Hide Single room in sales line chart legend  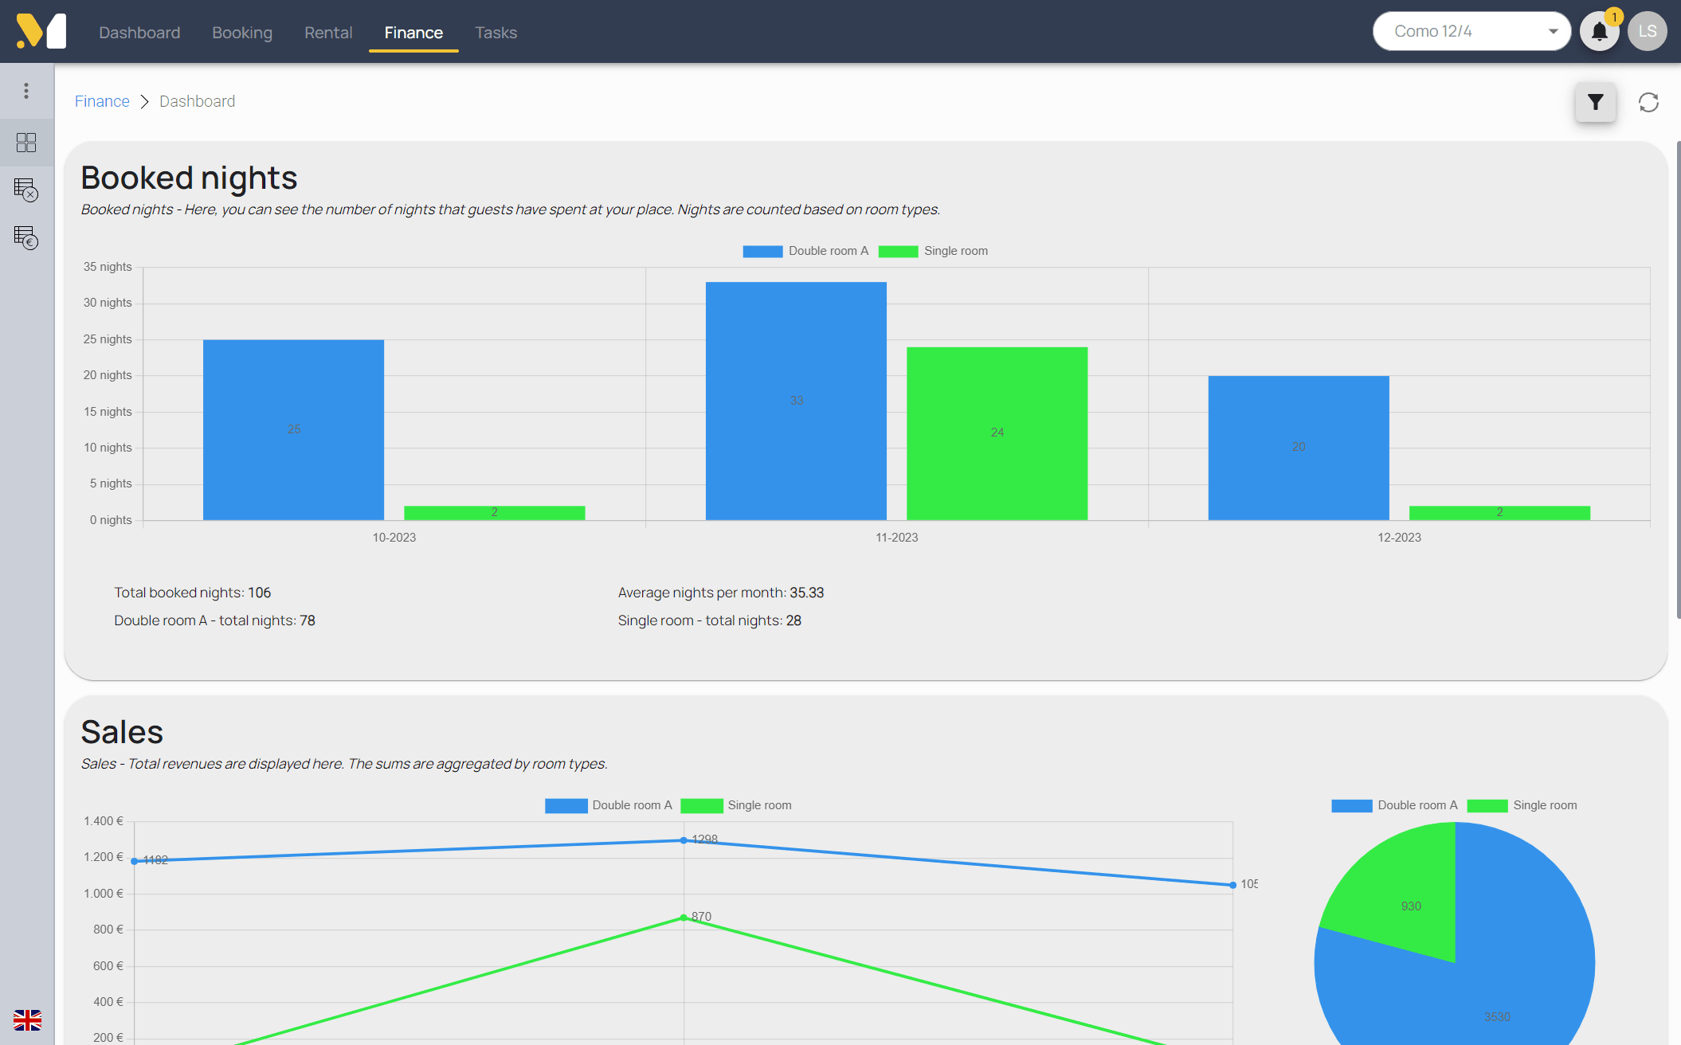pyautogui.click(x=736, y=805)
